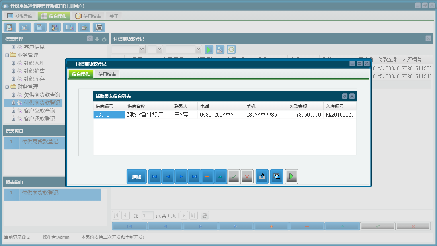Click the second icon in the main toolbar
Viewport: 437px width, 246px height.
click(x=25, y=27)
